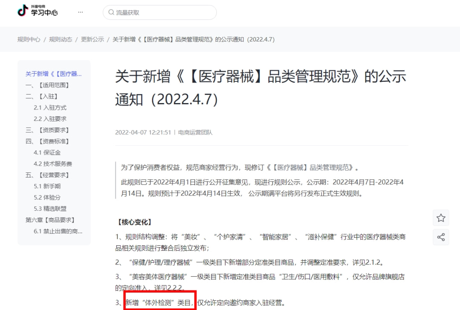Image resolution: width=460 pixels, height=310 pixels.
Task: Click the 抖音电商学习中心 logo
Action: pyautogui.click(x=36, y=12)
